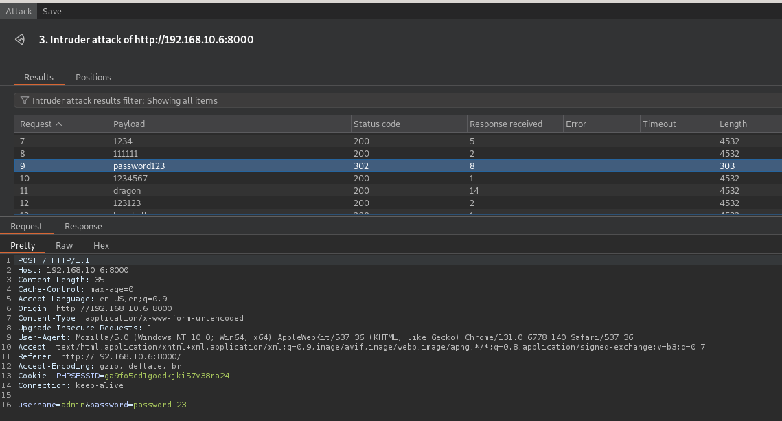Select the Request message tab
The width and height of the screenshot is (782, 421).
(26, 227)
